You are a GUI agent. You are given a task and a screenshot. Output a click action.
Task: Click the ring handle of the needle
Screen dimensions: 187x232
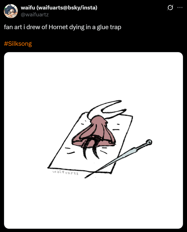(149, 142)
